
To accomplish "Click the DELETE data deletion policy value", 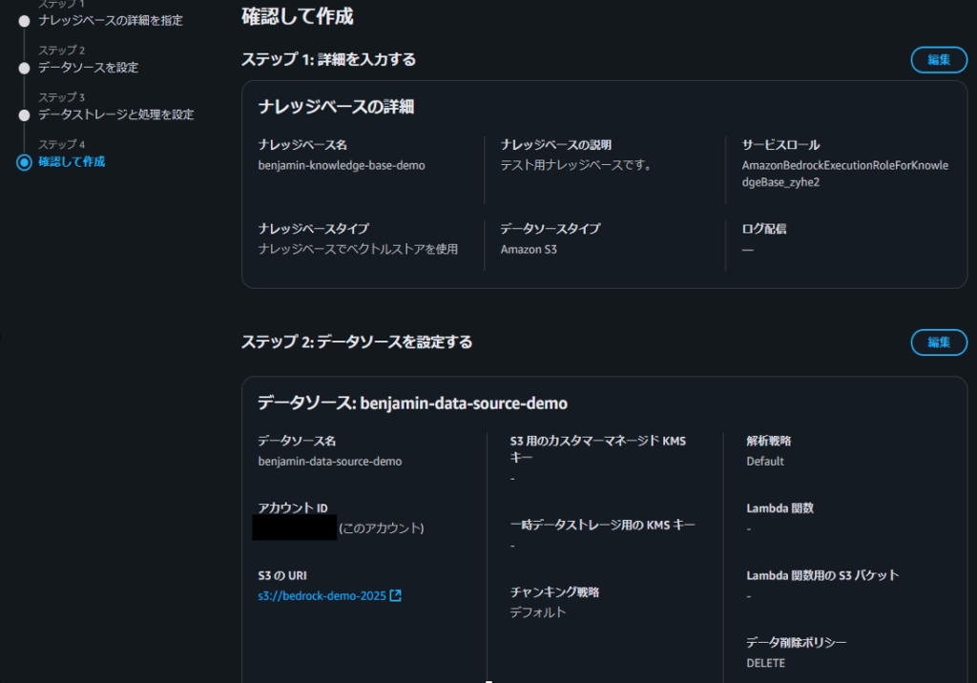I will (x=765, y=663).
